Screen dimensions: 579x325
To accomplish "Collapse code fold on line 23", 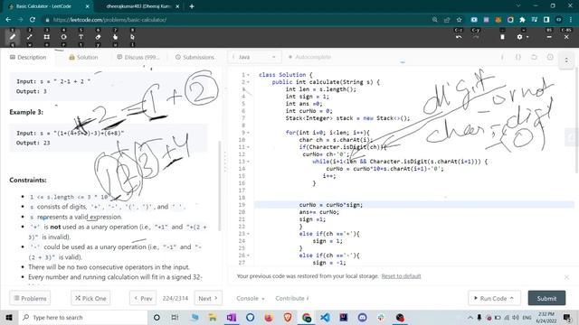I will click(x=248, y=234).
